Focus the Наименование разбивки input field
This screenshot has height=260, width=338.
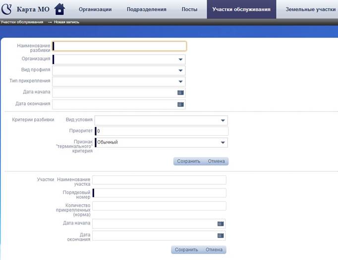(x=119, y=46)
